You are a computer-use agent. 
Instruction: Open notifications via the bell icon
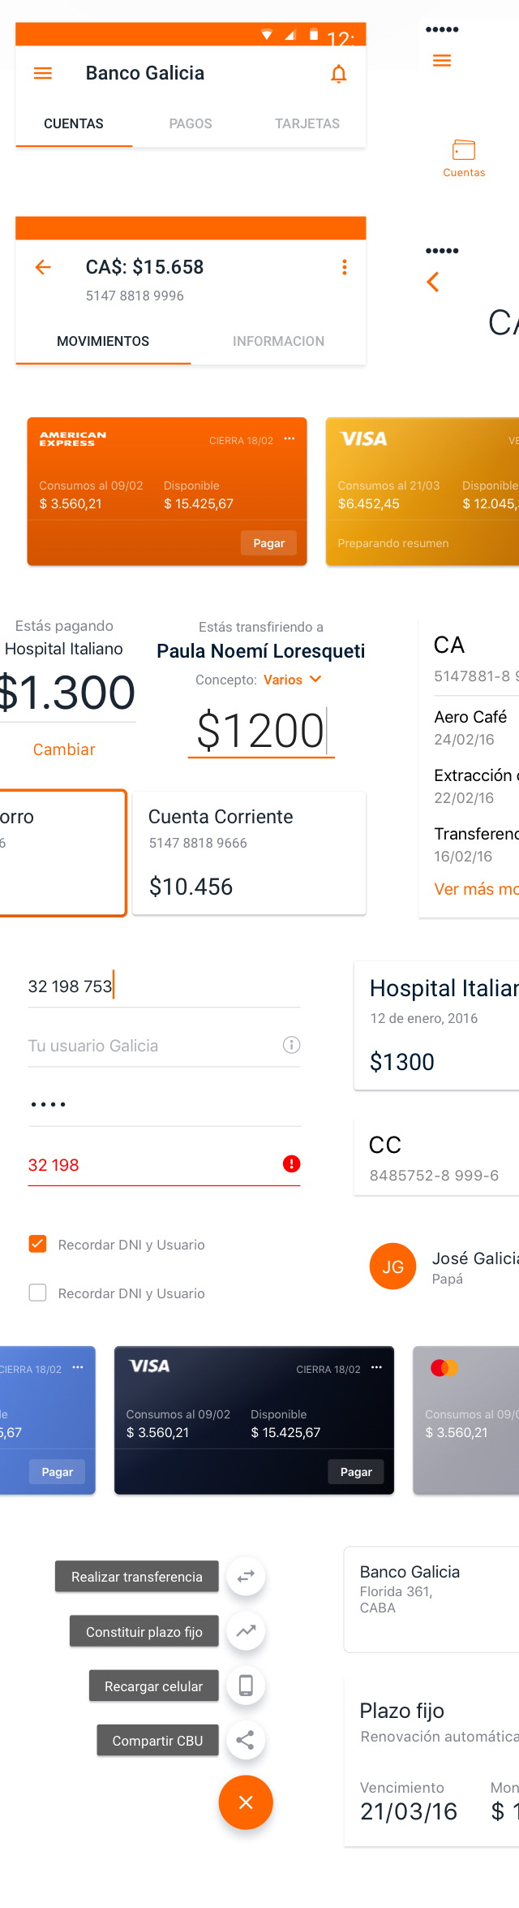coord(338,72)
